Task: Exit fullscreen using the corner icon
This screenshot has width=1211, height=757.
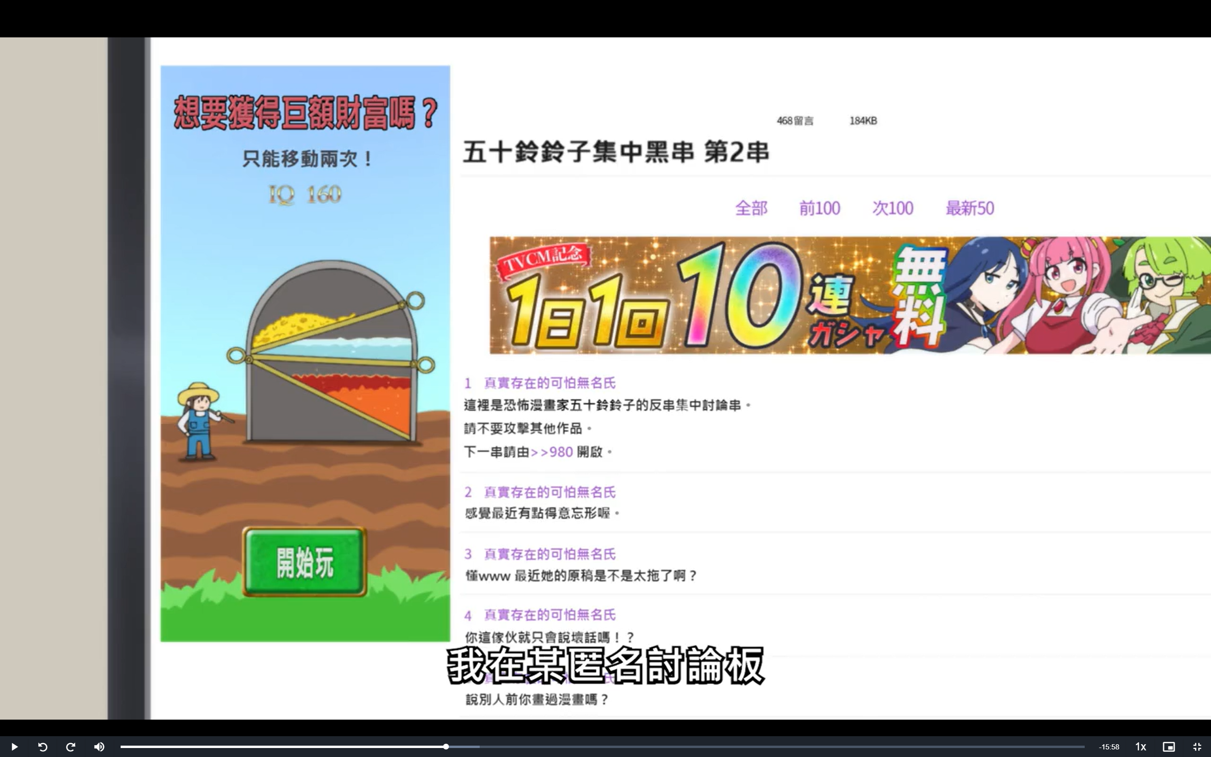Action: 1196,747
